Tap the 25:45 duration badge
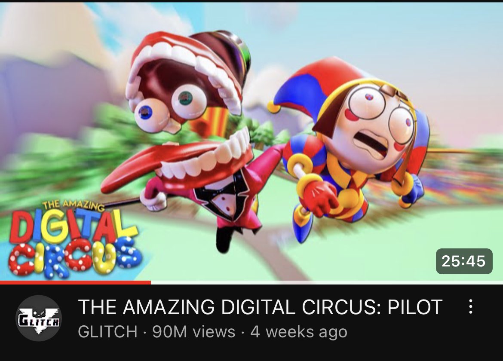 pos(464,261)
